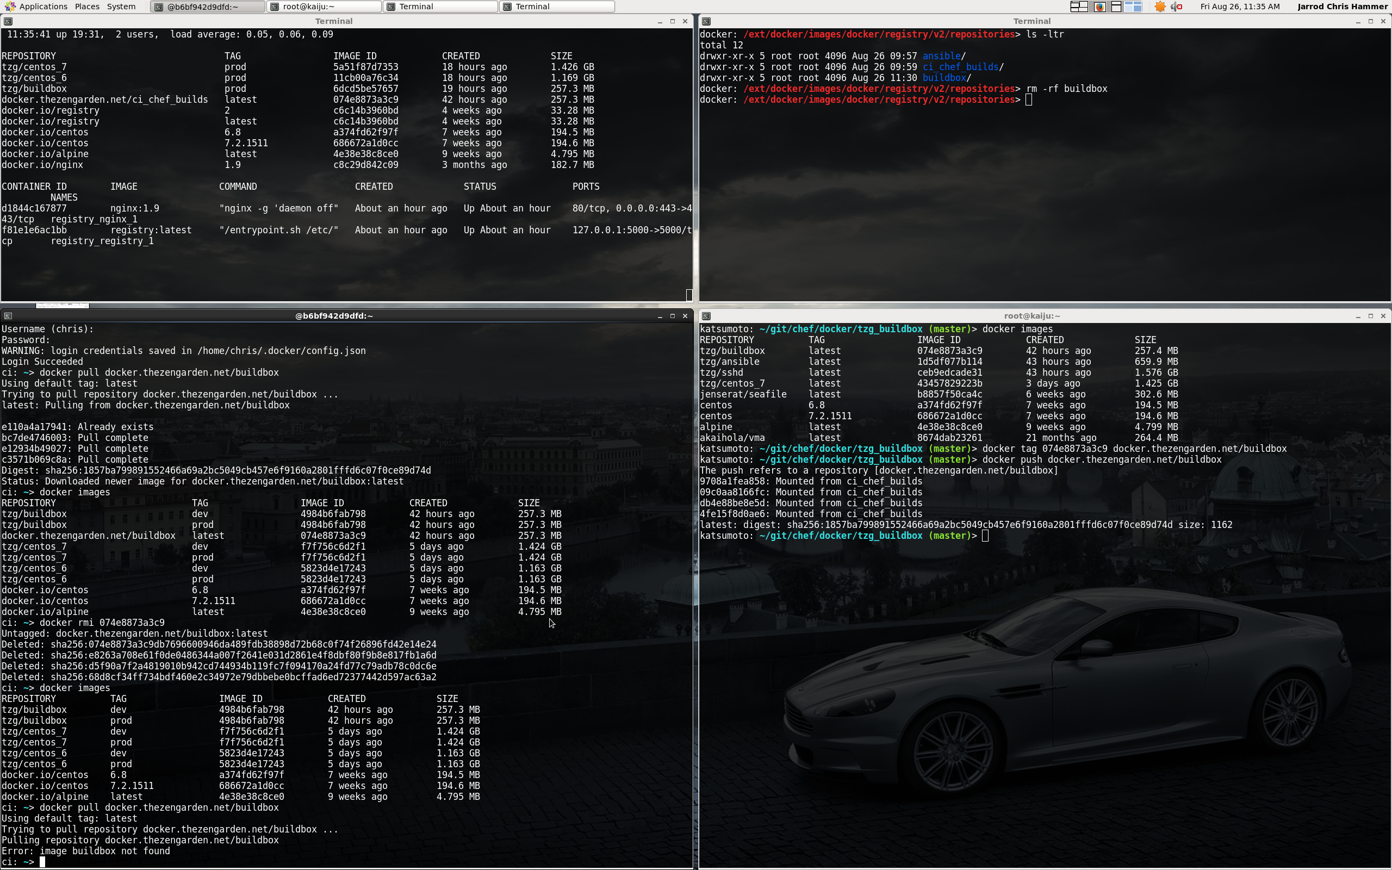Open the System menu

(121, 7)
